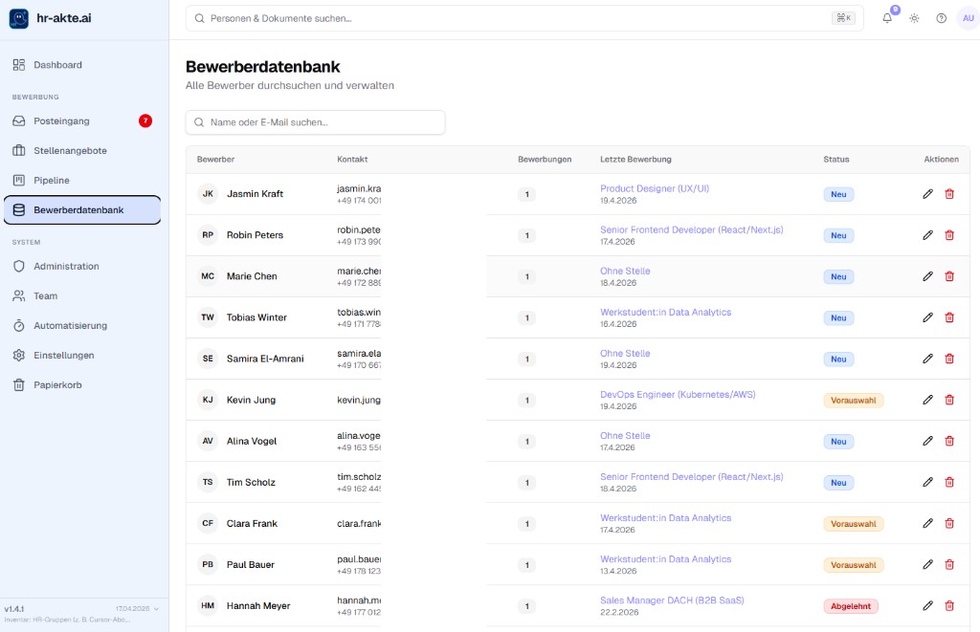Click the edit pencil for Kevin Jung
Viewport: 980px width, 632px height.
coord(927,400)
